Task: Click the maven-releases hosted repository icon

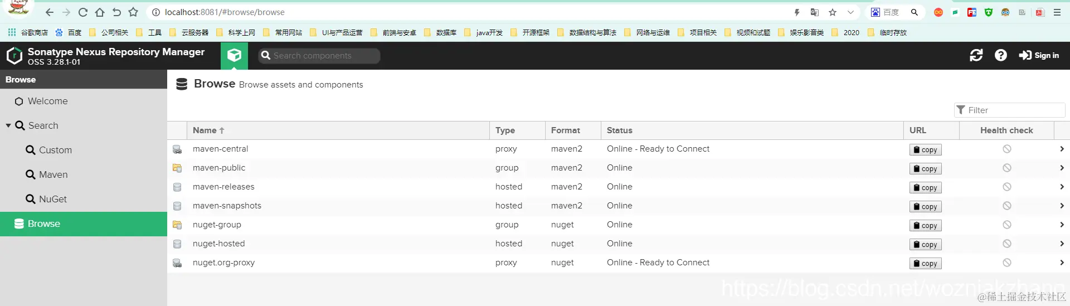Action: 177,187
